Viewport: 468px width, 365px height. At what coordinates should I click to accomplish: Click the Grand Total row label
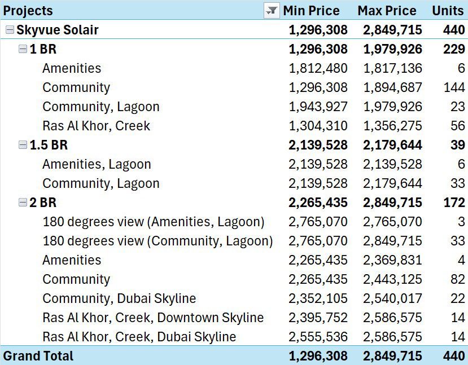click(x=38, y=356)
